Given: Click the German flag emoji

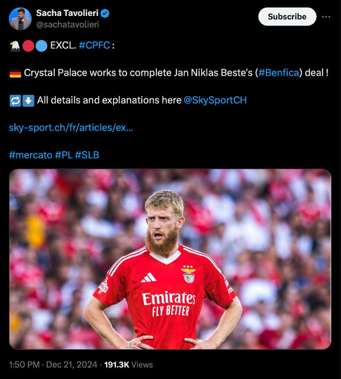Looking at the screenshot, I should pyautogui.click(x=15, y=73).
